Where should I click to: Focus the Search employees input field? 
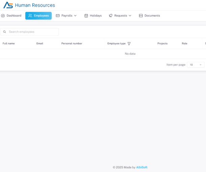tap(32, 32)
